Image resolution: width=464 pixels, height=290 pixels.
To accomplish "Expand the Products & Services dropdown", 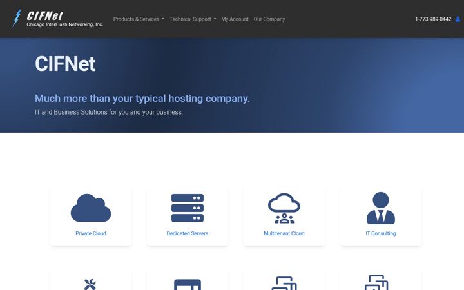I will [x=139, y=19].
